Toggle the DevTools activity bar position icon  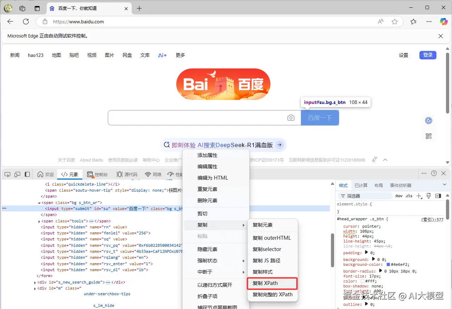pos(27,174)
